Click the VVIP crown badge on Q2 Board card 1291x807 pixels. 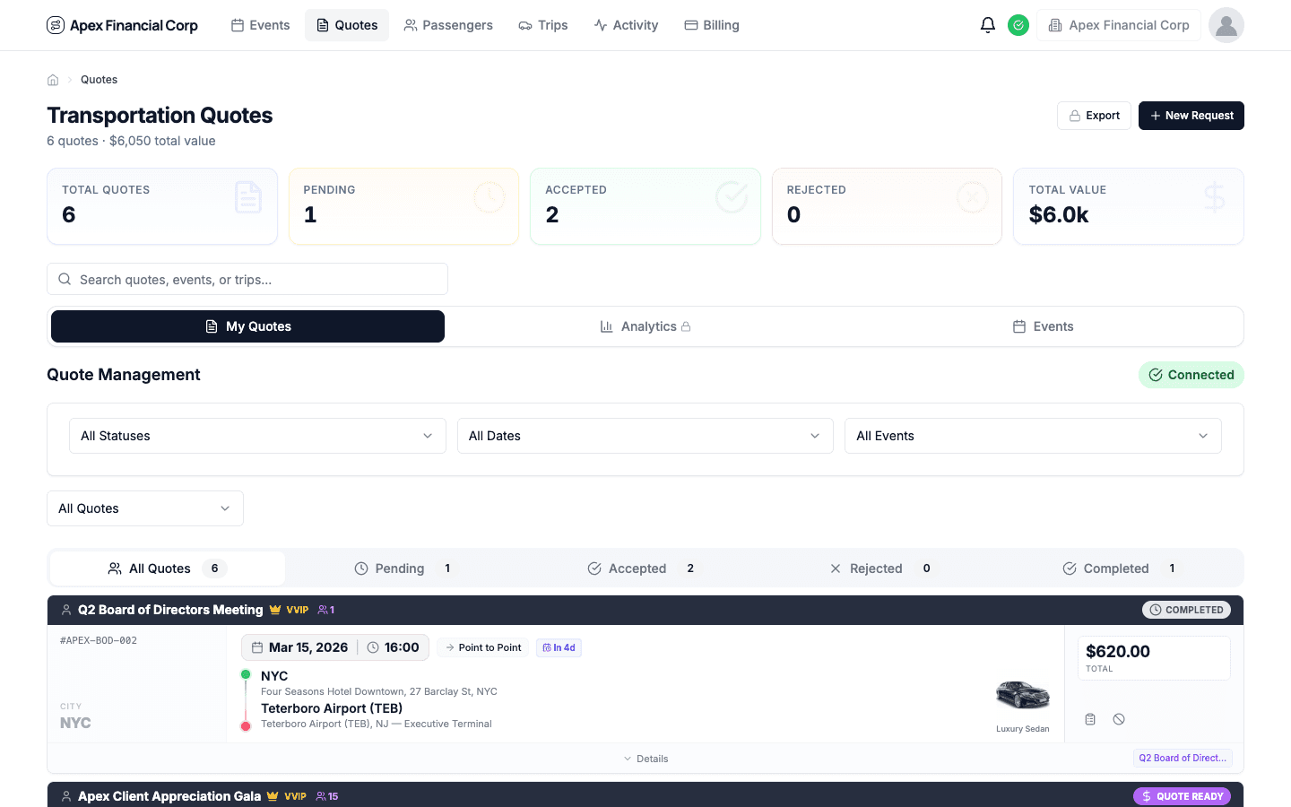[274, 609]
